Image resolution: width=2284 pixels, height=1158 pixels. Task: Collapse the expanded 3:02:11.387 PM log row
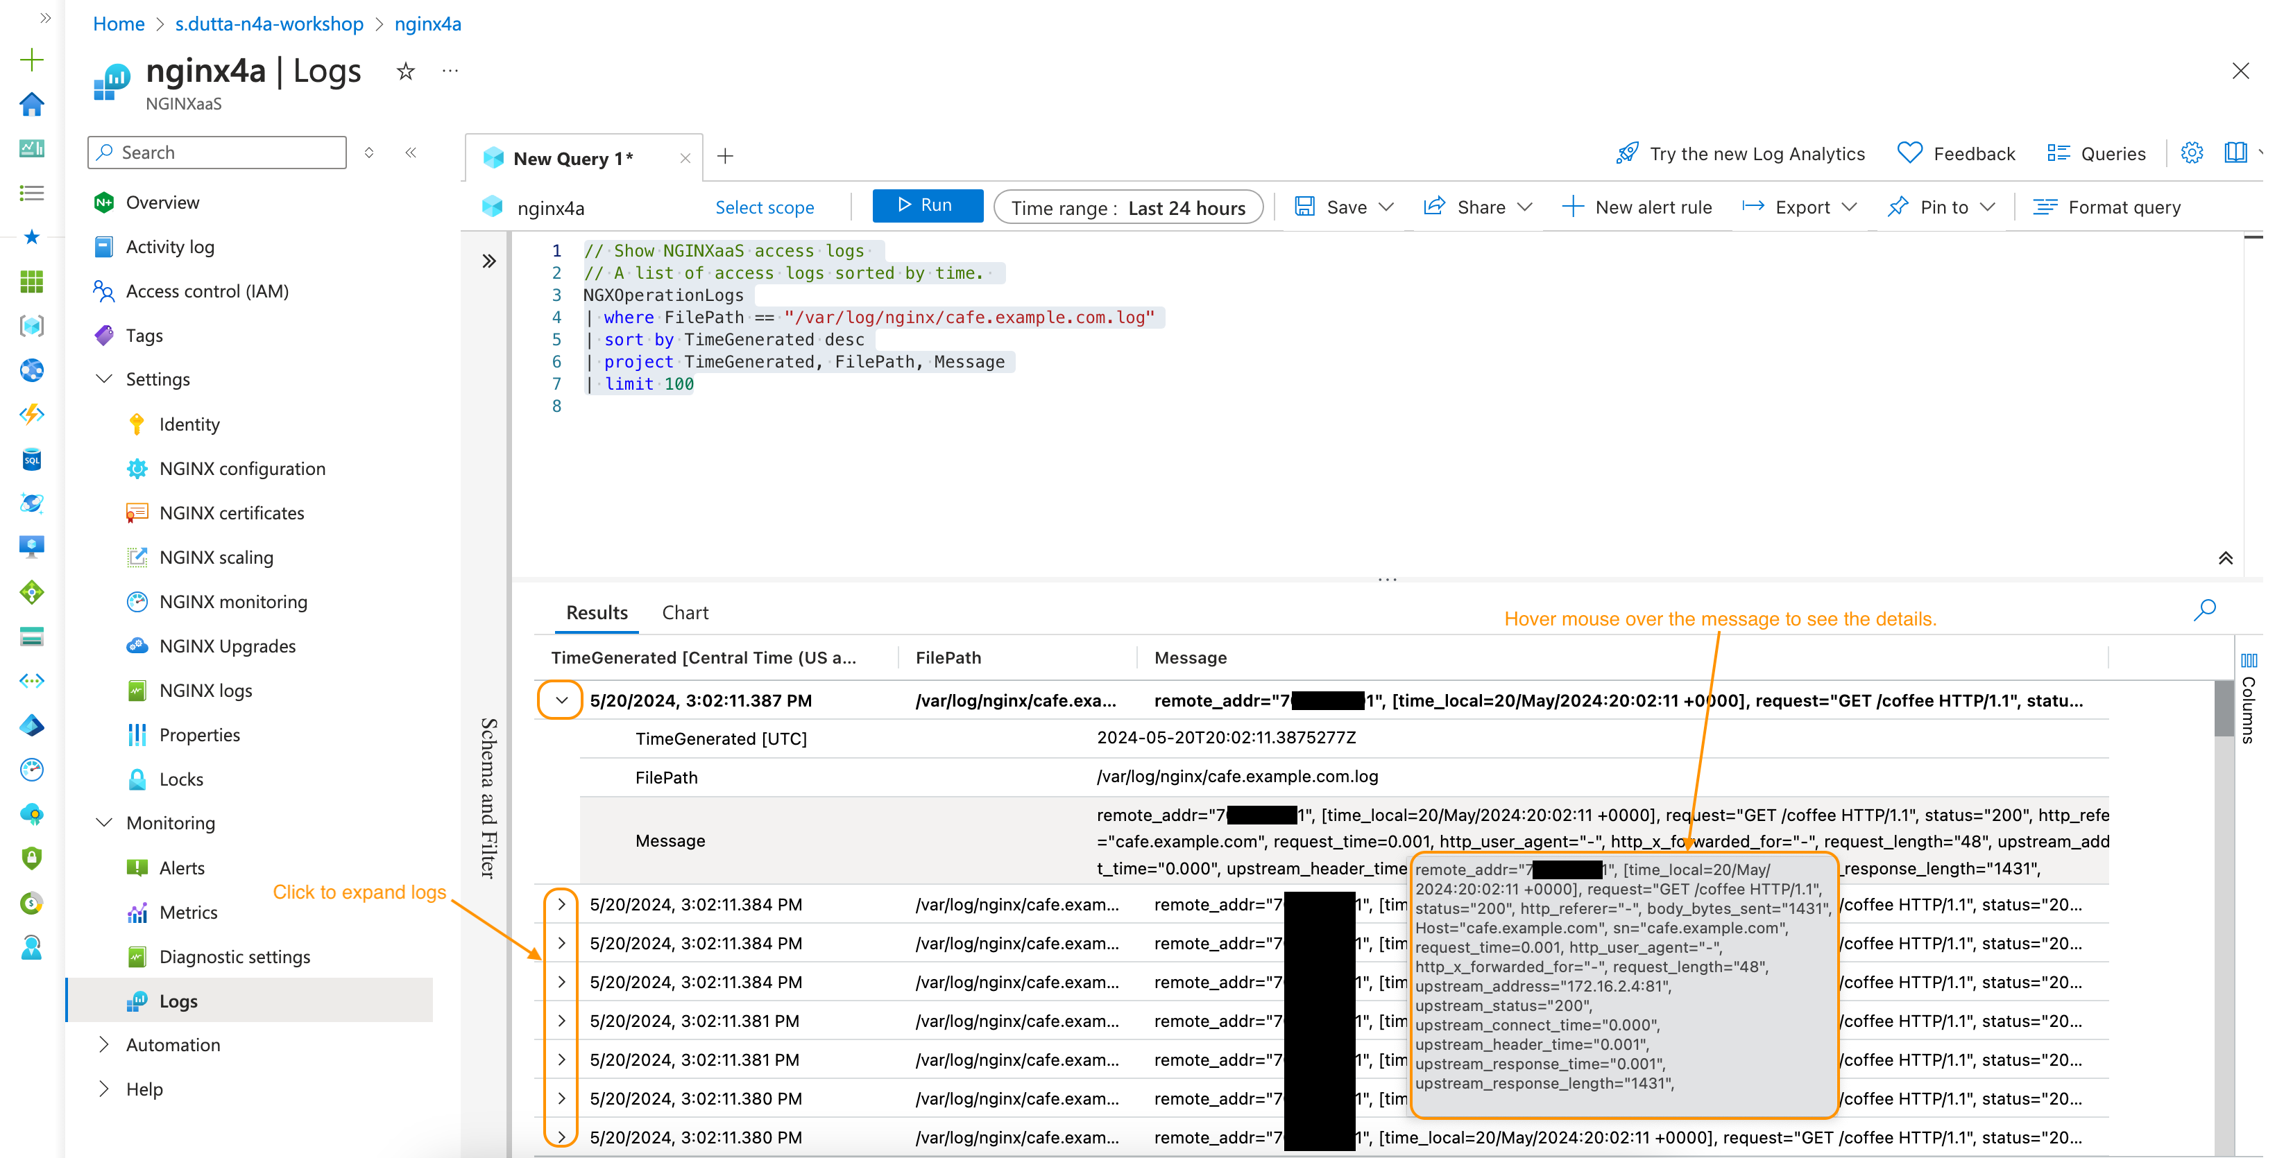click(x=561, y=701)
